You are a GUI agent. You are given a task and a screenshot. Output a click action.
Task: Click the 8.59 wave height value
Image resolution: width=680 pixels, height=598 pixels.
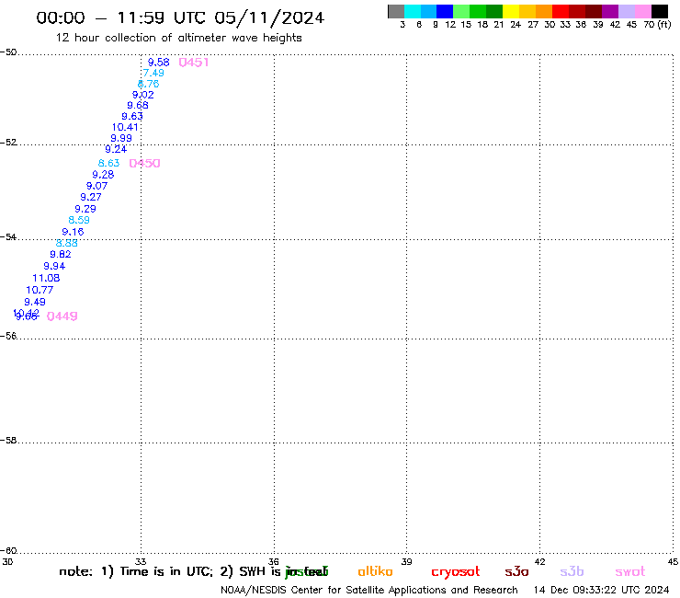(79, 220)
